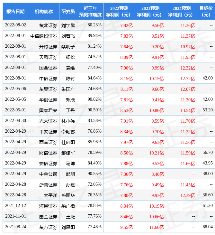Select the 东北证券 institution cell
Image resolution: width=215 pixels, height=235 pixels.
coord(43,25)
